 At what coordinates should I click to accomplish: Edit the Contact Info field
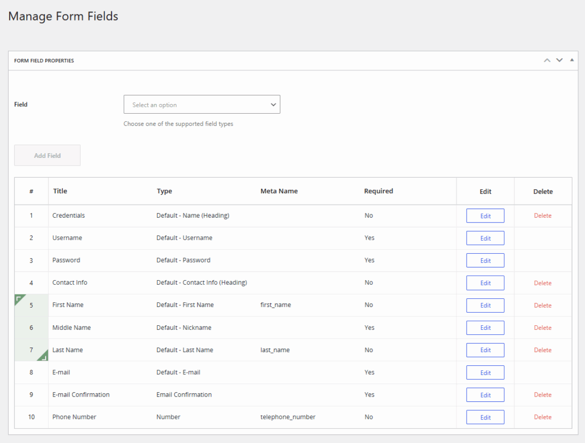coord(485,283)
